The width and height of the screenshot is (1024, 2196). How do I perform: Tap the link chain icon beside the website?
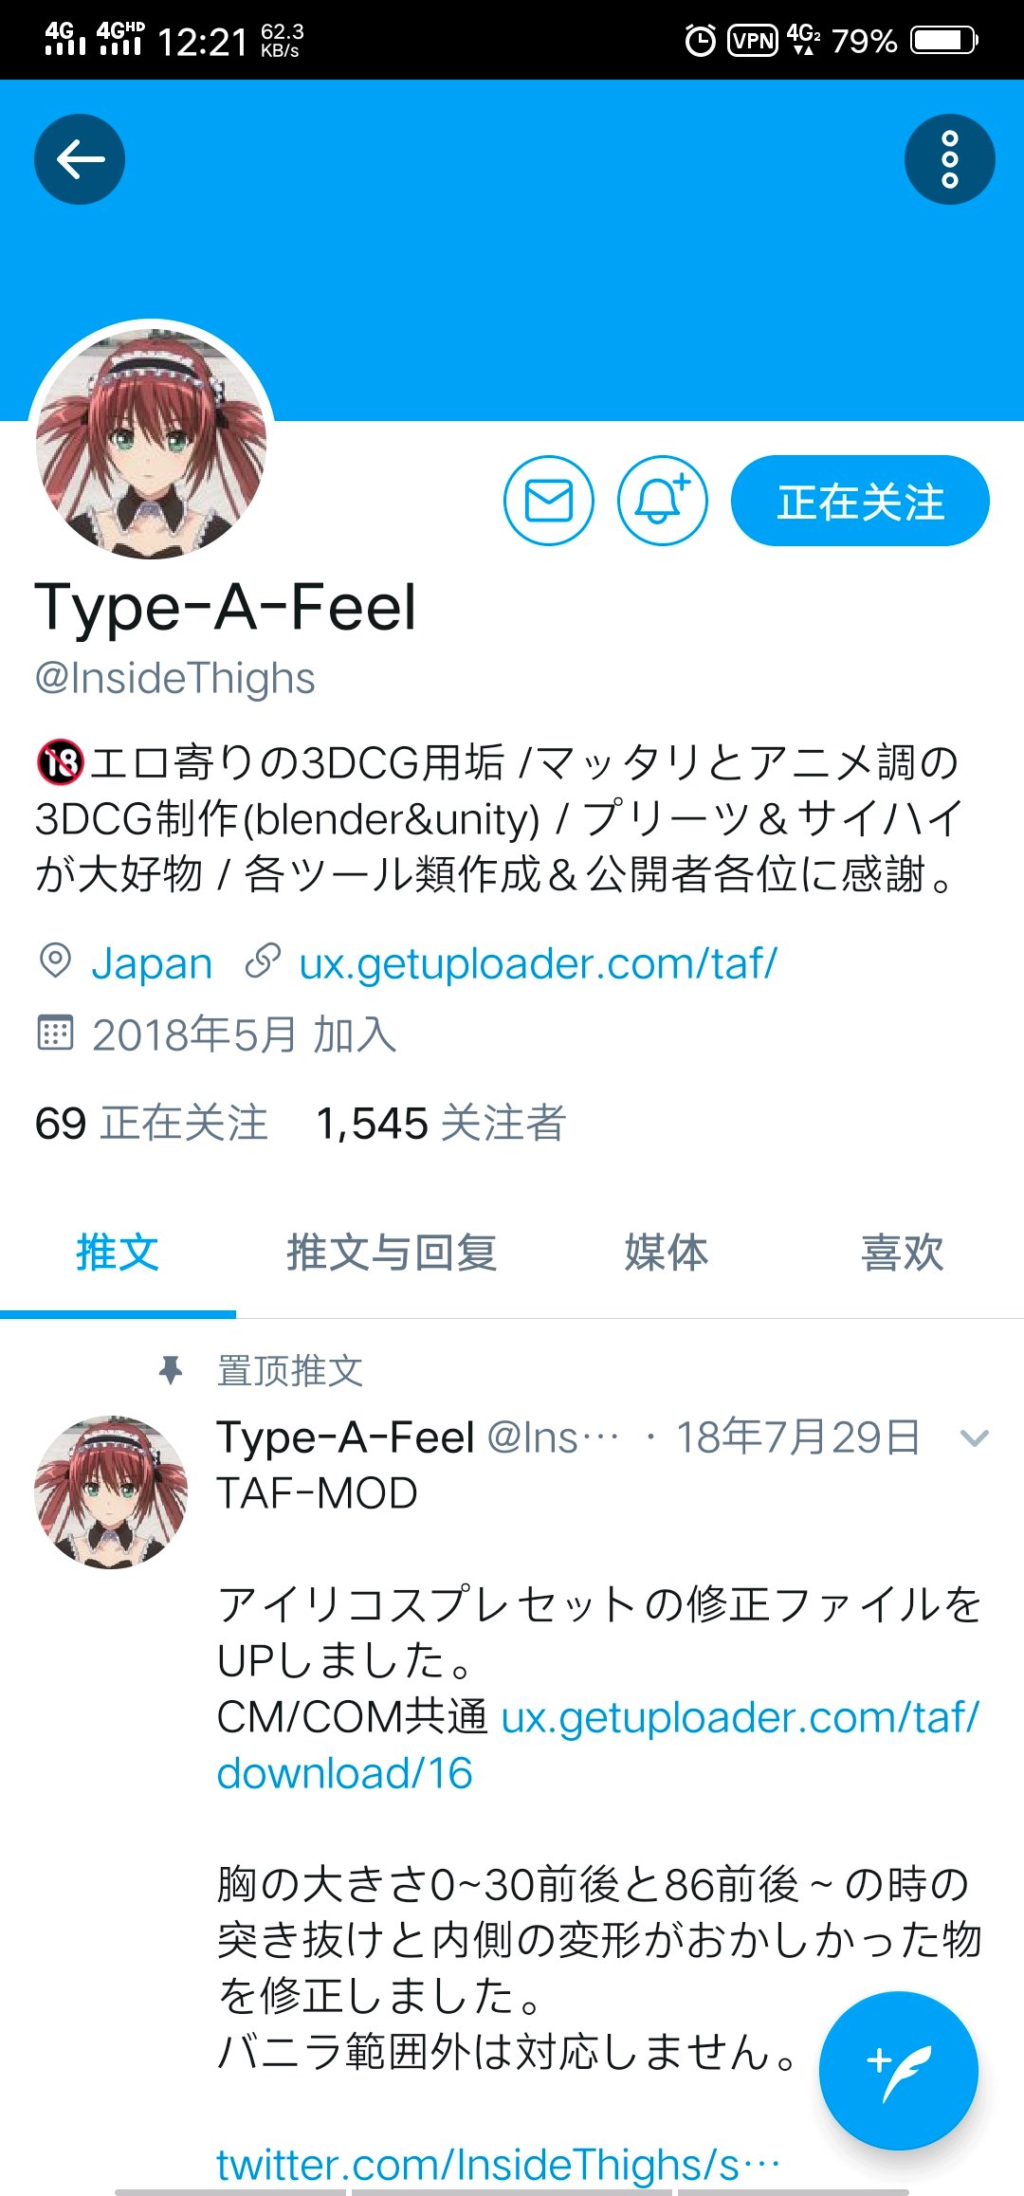pyautogui.click(x=263, y=961)
